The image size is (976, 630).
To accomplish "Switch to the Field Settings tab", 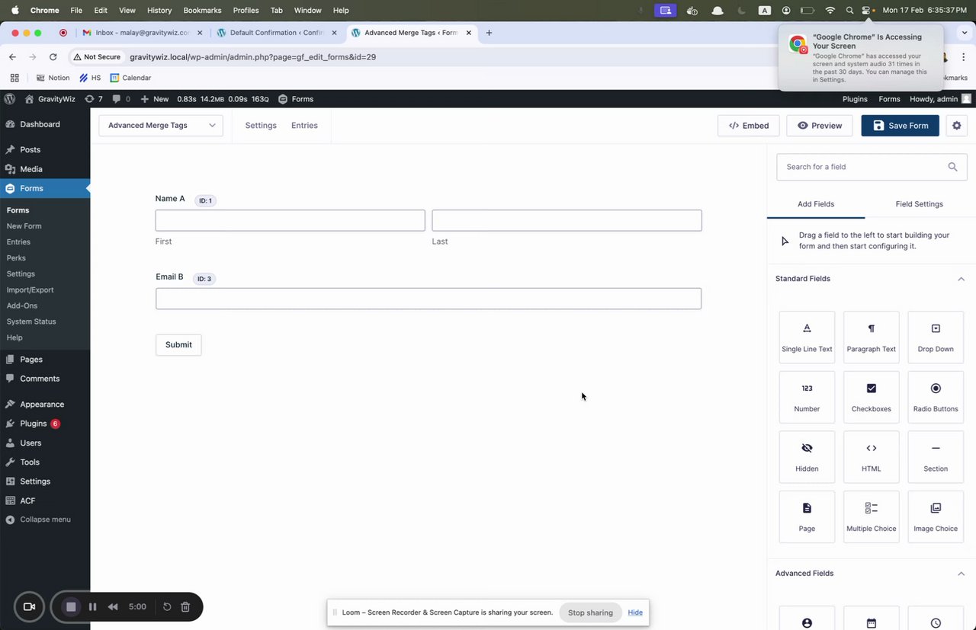I will (x=919, y=204).
